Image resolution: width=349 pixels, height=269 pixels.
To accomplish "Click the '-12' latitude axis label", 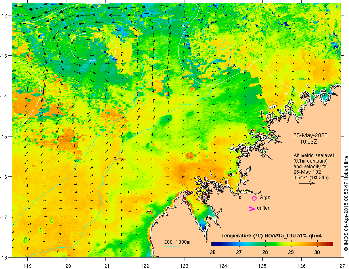I will click(x=4, y=15).
